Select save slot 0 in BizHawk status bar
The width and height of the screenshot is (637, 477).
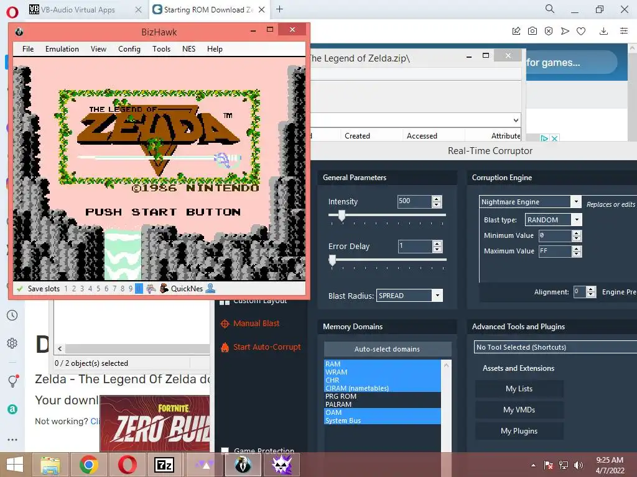(x=139, y=289)
